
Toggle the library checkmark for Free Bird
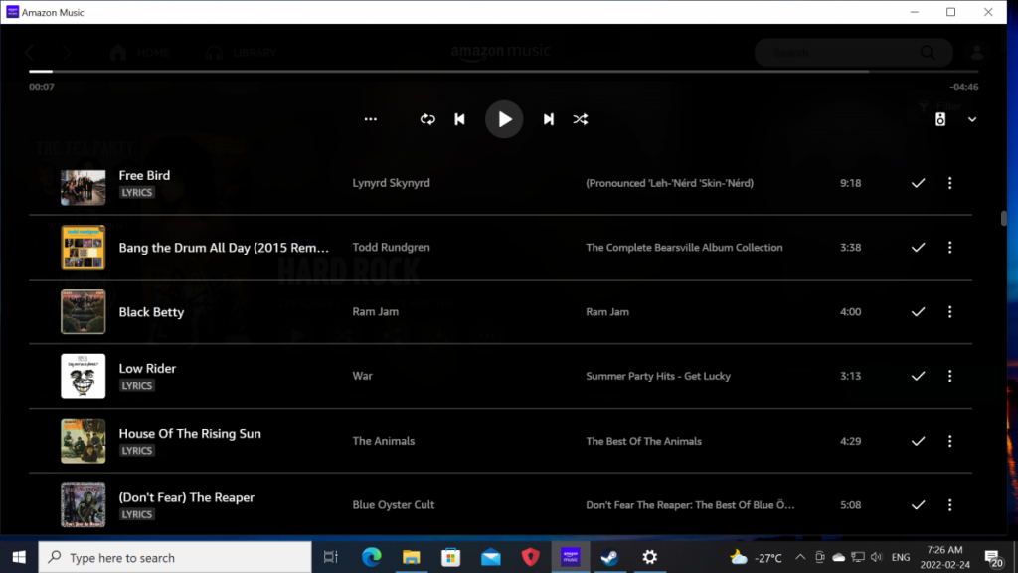(x=918, y=183)
